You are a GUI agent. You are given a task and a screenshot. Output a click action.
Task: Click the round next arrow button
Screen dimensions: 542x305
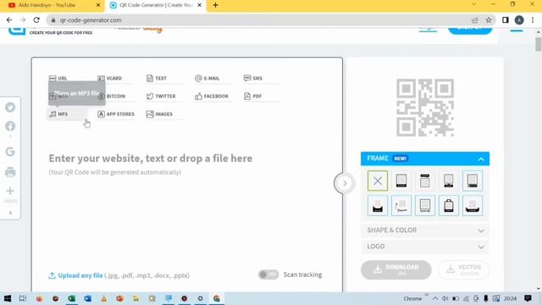tap(345, 183)
